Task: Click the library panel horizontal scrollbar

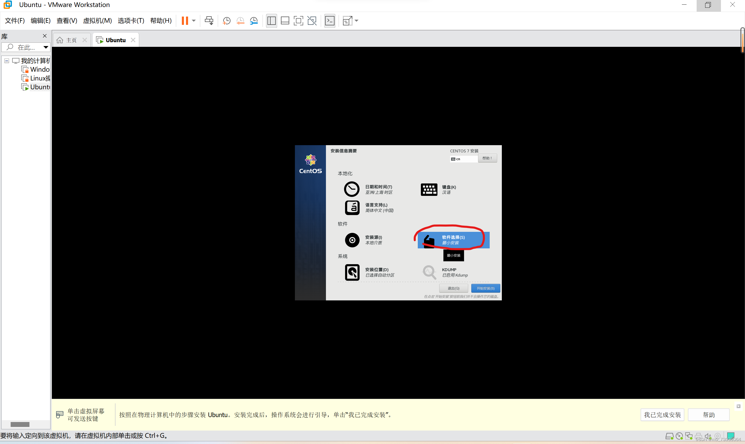Action: point(20,424)
